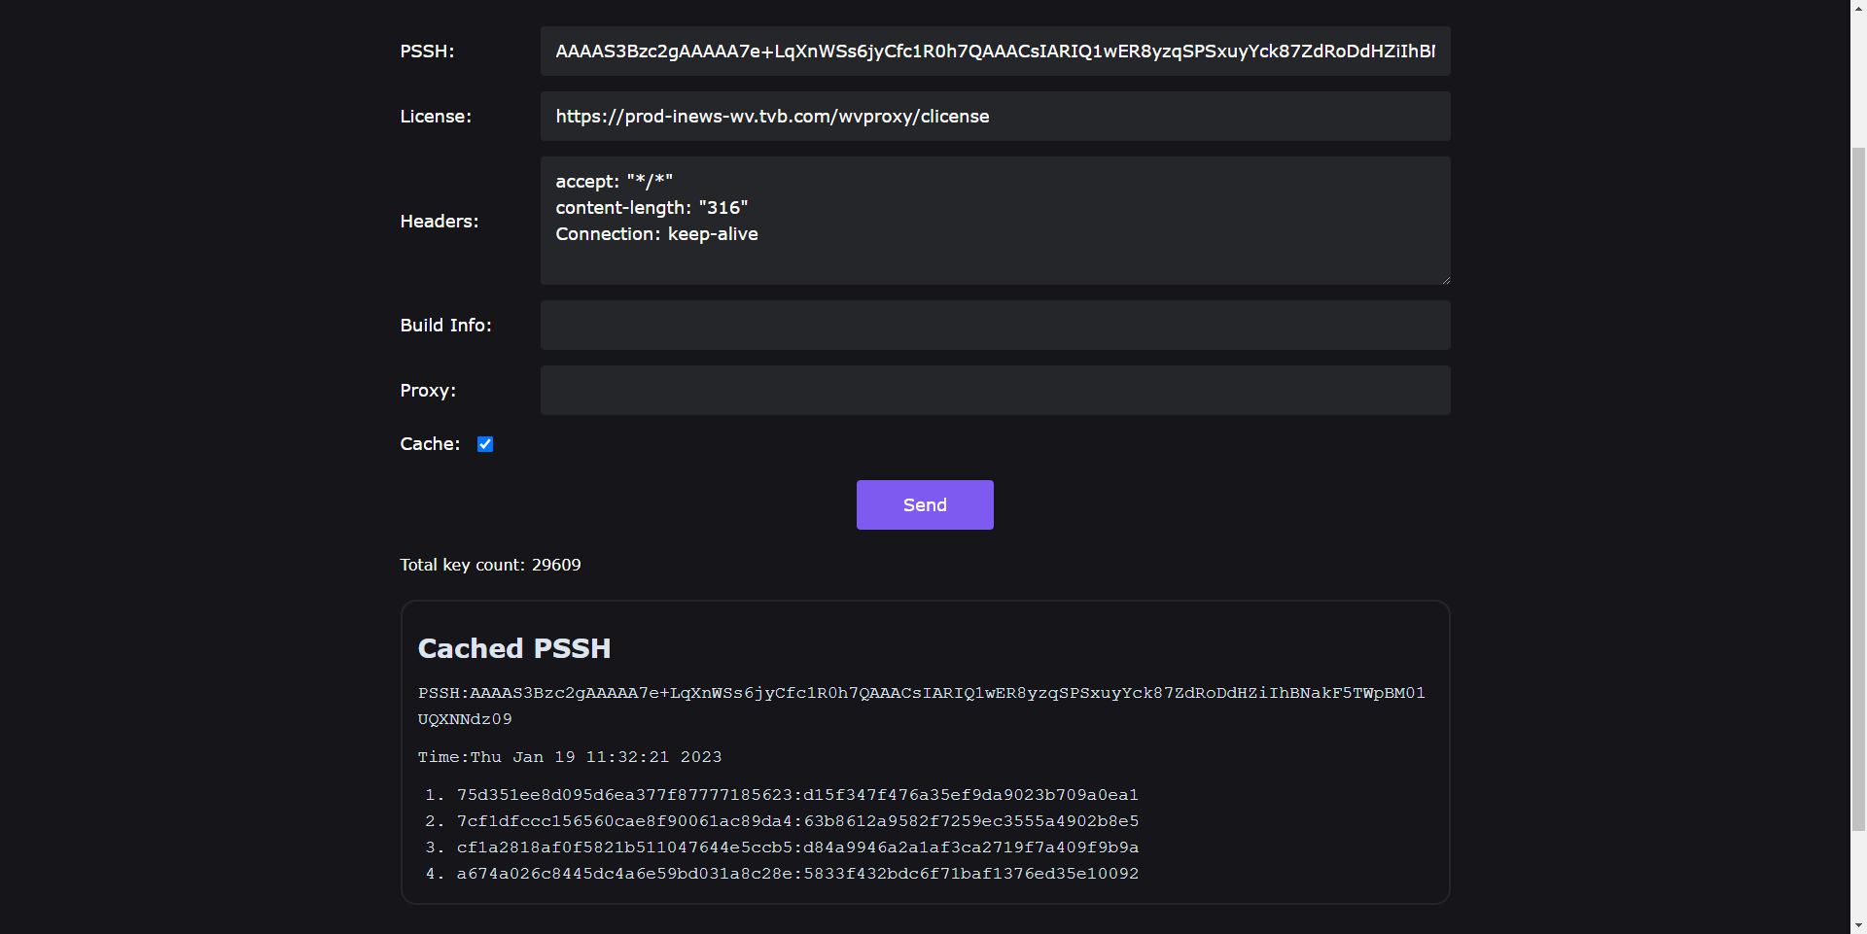Click the empty Proxy input field
This screenshot has width=1867, height=934.
point(994,391)
